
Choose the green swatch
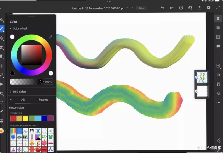click(x=32, y=119)
